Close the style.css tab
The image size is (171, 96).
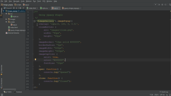pos(49,8)
